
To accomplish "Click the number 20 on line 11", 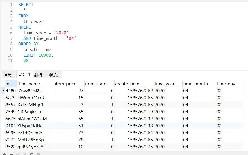I will (26, 61).
